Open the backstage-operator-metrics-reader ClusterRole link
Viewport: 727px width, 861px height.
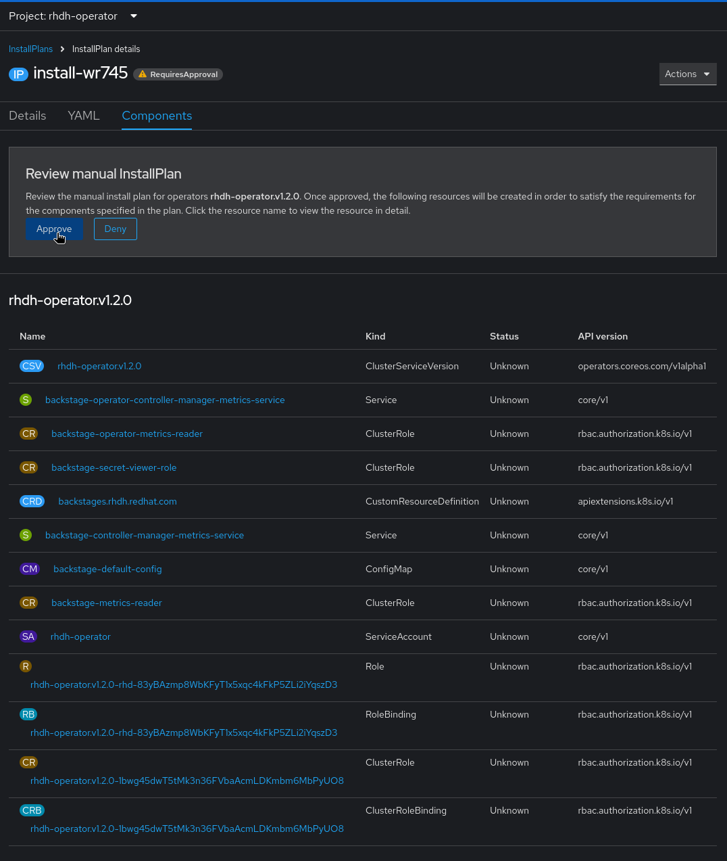[127, 434]
